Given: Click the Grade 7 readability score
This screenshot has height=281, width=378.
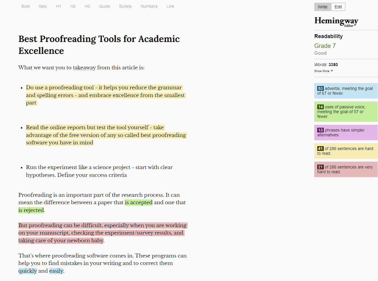Looking at the screenshot, I should coord(325,46).
